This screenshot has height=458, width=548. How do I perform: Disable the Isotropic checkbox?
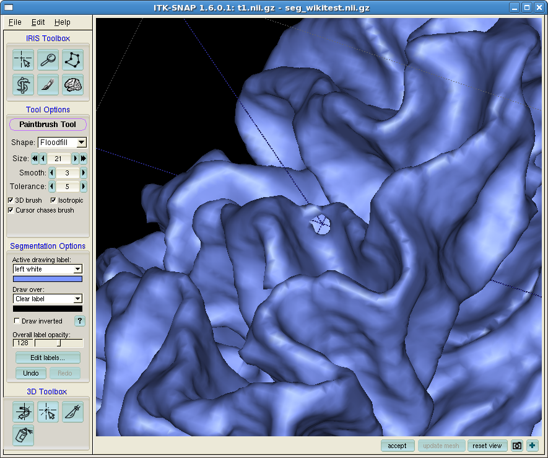click(53, 201)
